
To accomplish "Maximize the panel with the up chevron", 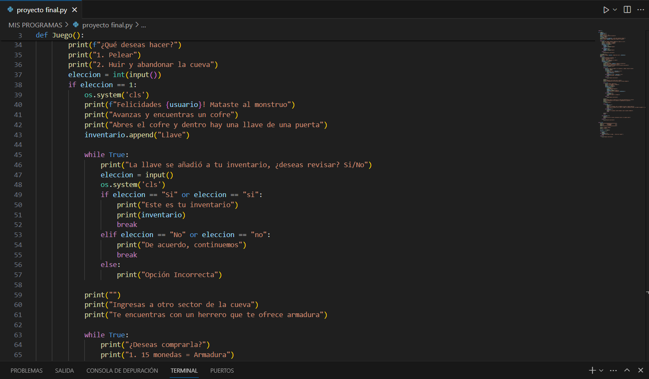I will click(627, 370).
